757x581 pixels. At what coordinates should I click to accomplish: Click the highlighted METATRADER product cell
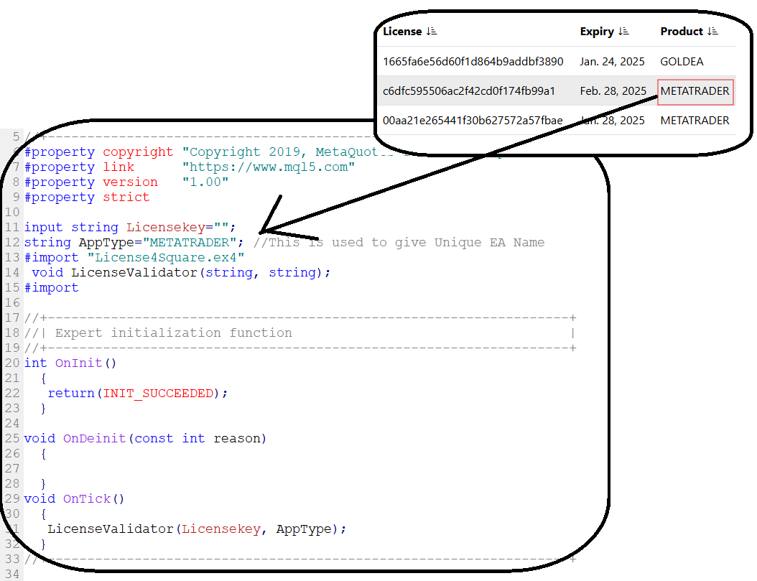695,91
